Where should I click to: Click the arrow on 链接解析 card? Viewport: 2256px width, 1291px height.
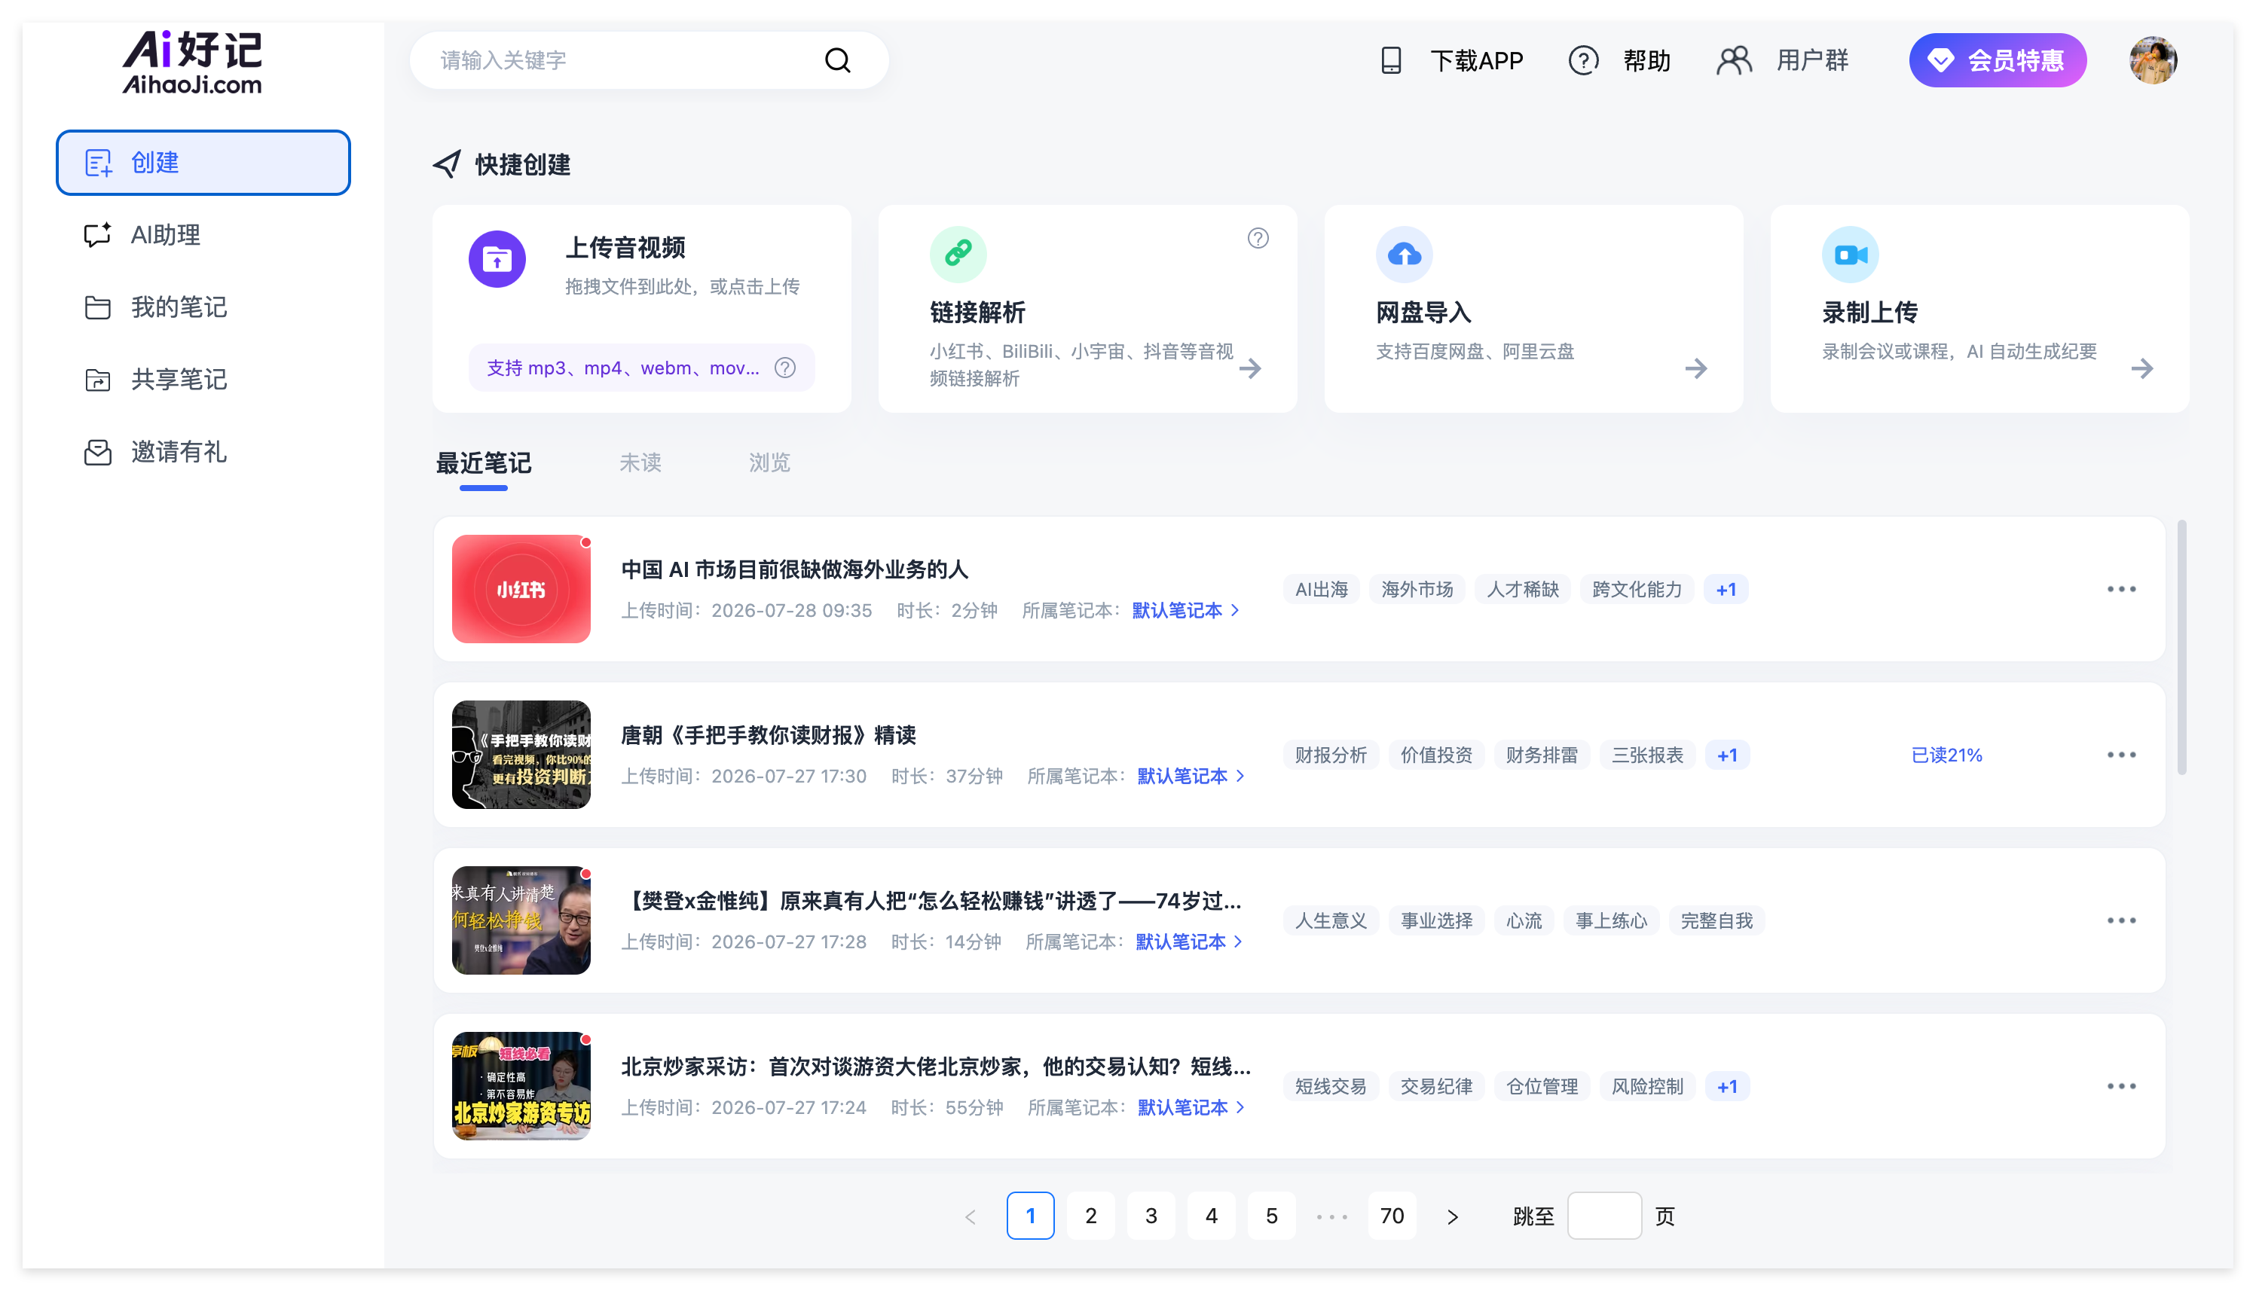coord(1250,368)
